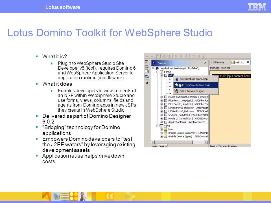Click the horizontal scrollbar thumb in Domino tree

coord(174,142)
